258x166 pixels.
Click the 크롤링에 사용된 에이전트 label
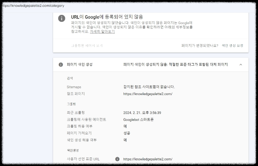[x=86, y=120]
